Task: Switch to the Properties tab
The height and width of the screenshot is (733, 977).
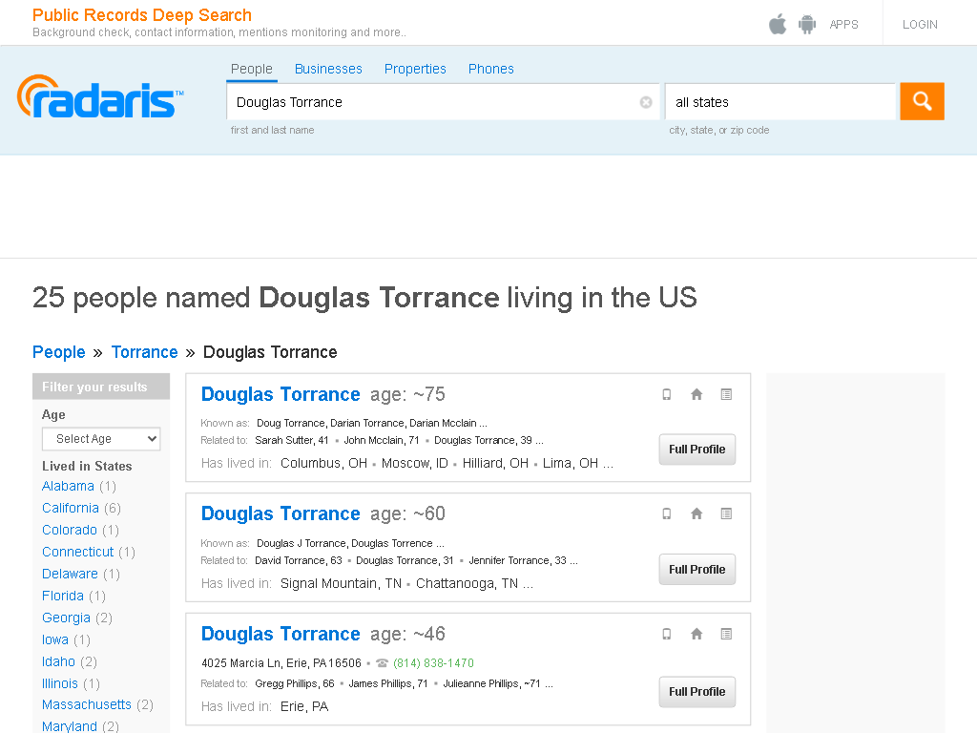Action: click(415, 69)
